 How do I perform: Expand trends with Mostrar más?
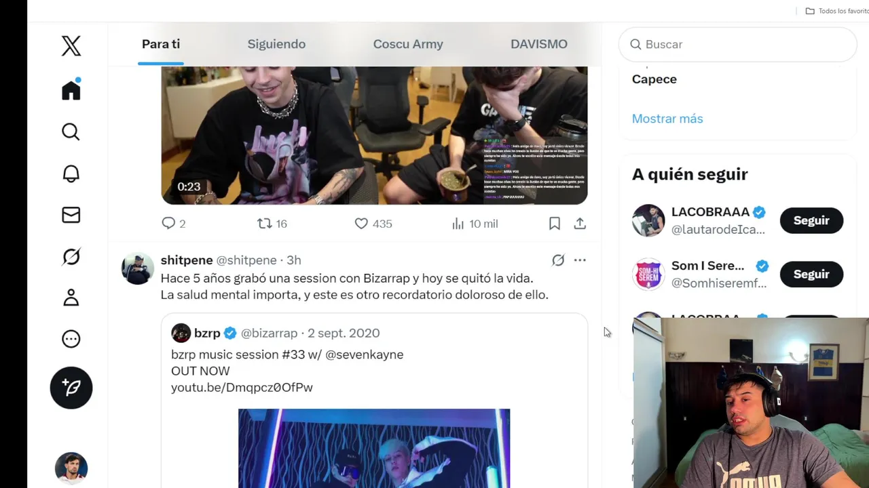click(x=667, y=119)
